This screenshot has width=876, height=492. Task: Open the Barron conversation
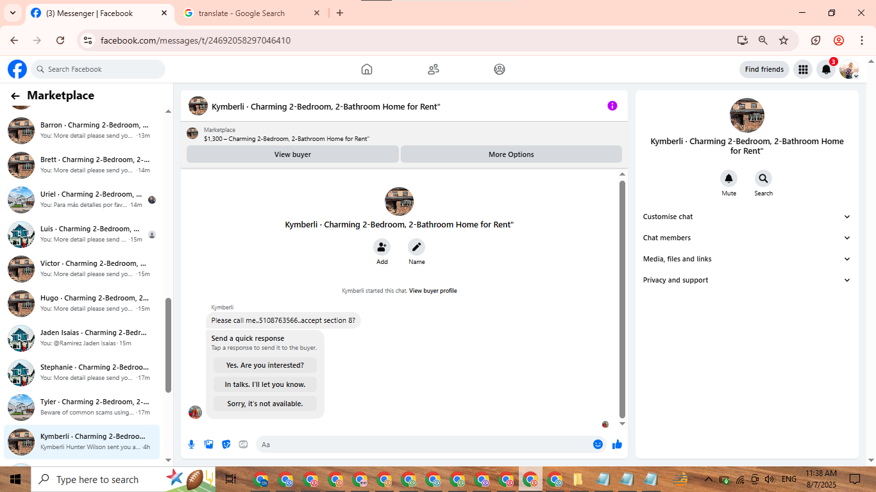click(82, 130)
